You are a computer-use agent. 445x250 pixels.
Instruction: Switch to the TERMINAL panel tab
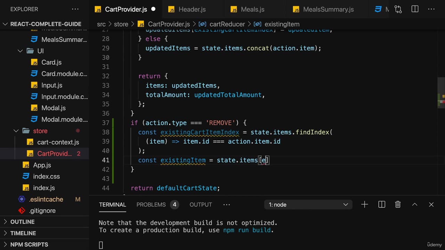tap(113, 205)
